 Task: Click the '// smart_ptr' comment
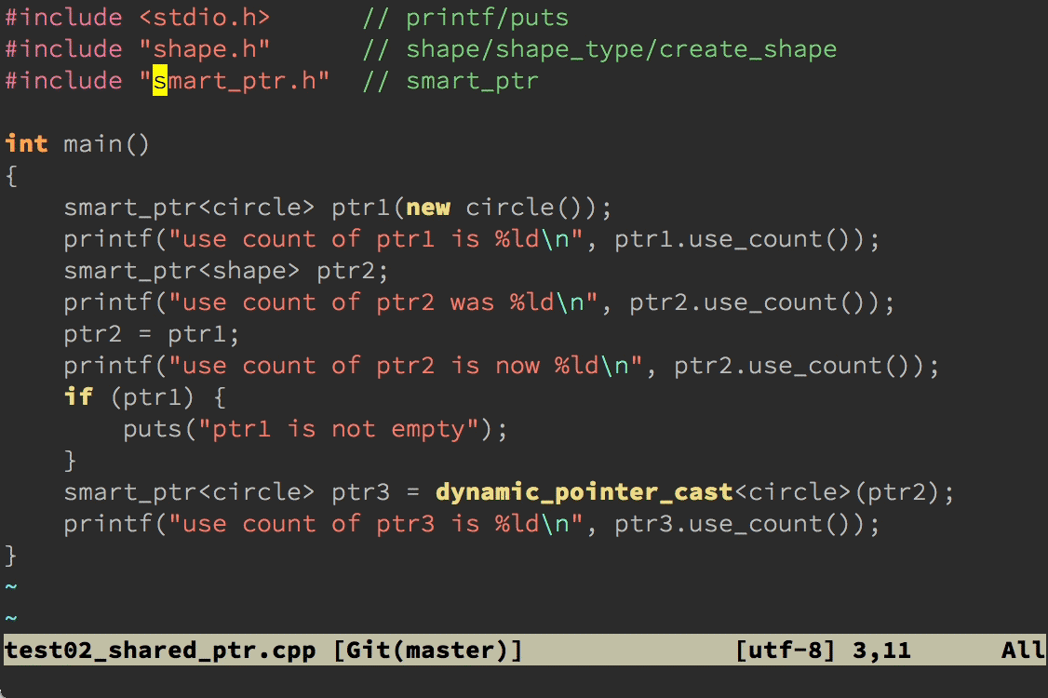(x=450, y=81)
